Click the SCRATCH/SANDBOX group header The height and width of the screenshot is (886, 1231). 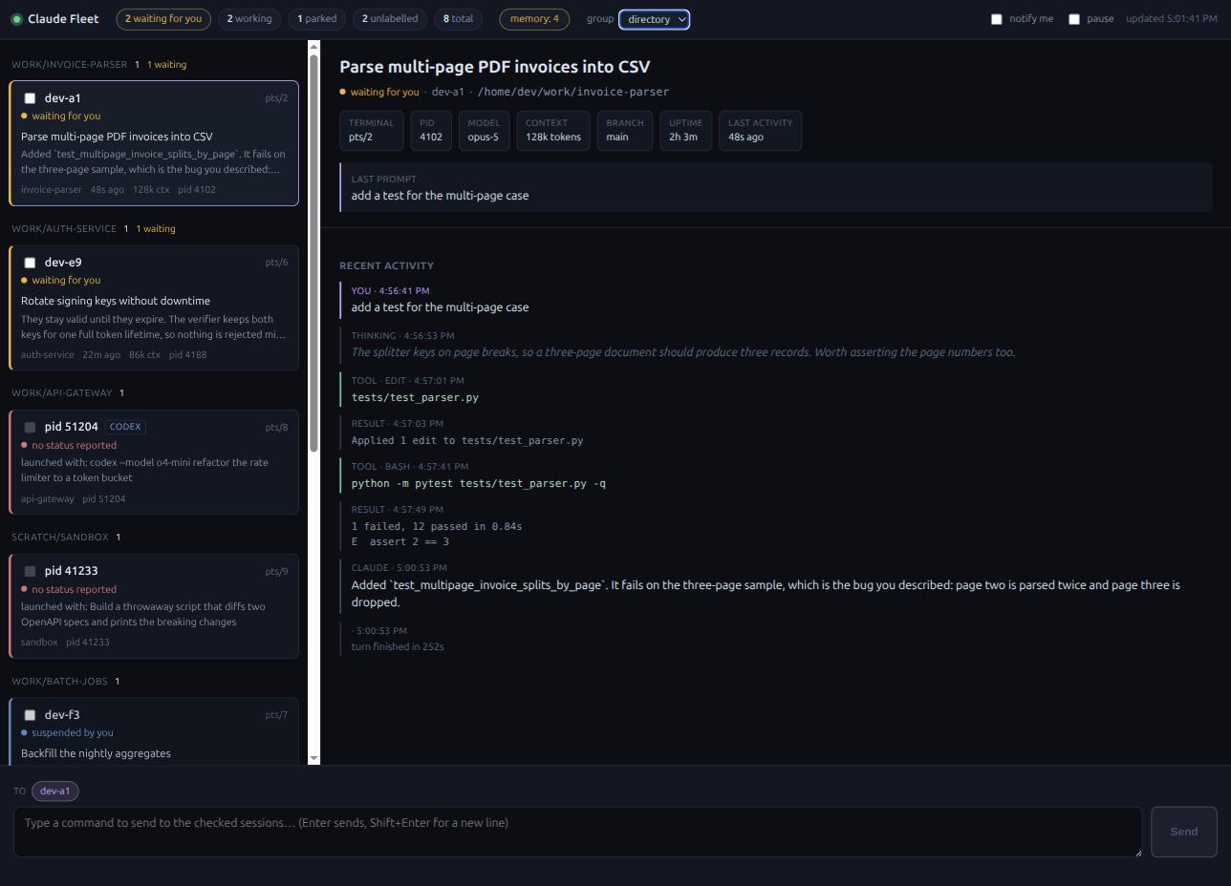point(60,538)
